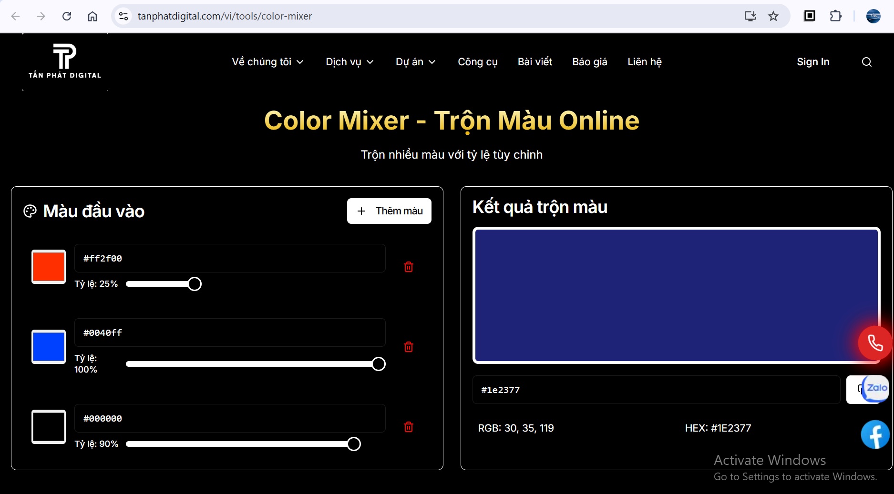Reload the page in the browser
894x494 pixels.
(x=67, y=16)
